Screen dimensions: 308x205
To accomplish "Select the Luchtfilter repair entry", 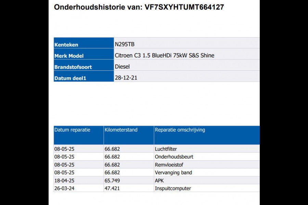I will click(x=166, y=149).
